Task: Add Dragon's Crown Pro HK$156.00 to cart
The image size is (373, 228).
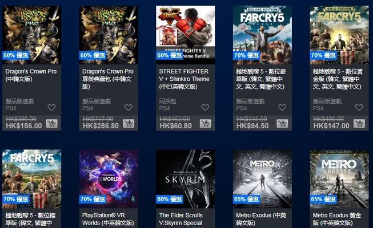Action: [51, 124]
